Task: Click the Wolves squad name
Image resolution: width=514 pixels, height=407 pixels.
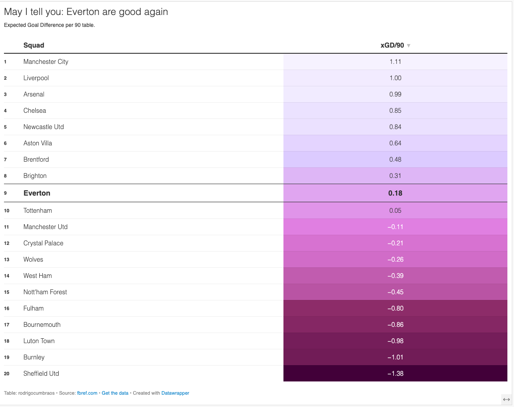Action: 33,259
